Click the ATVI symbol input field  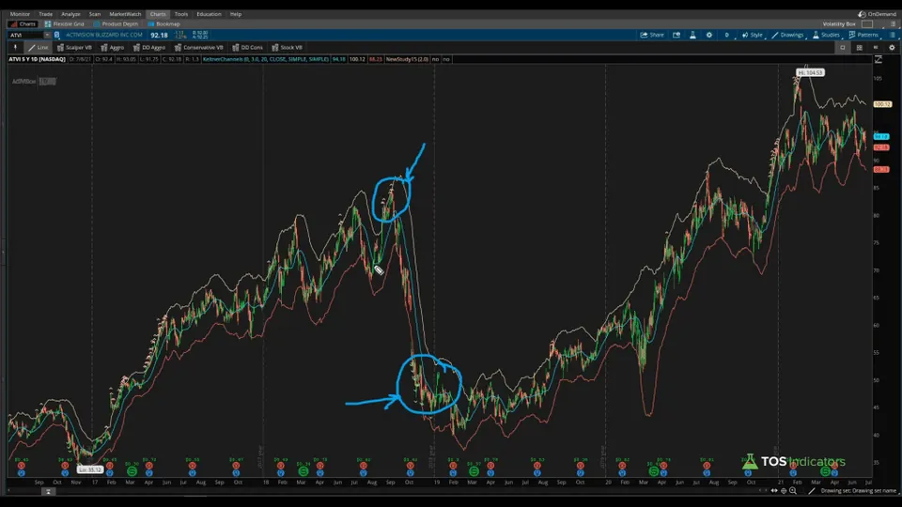point(25,35)
